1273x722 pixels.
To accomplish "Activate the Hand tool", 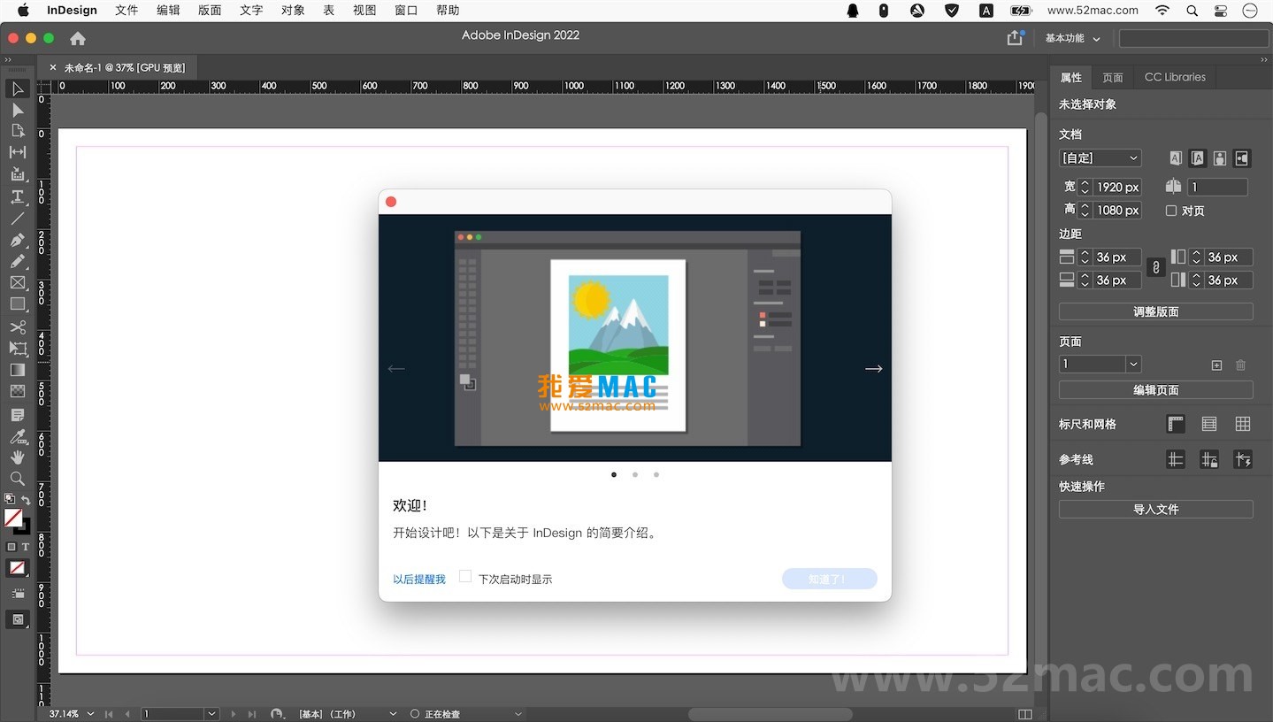I will tap(18, 457).
